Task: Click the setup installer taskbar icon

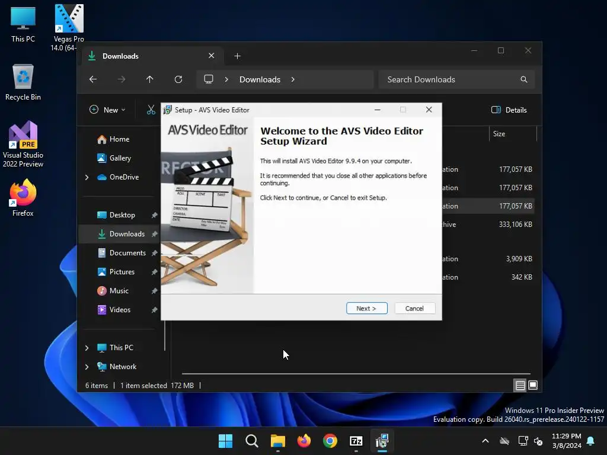Action: coord(382,441)
